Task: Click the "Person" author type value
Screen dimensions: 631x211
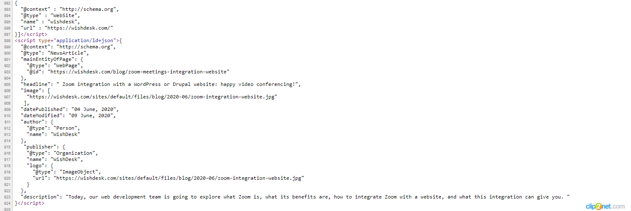Action: point(67,128)
